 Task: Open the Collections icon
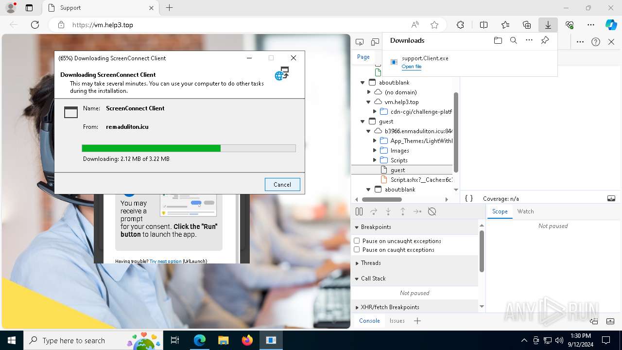pos(527,25)
